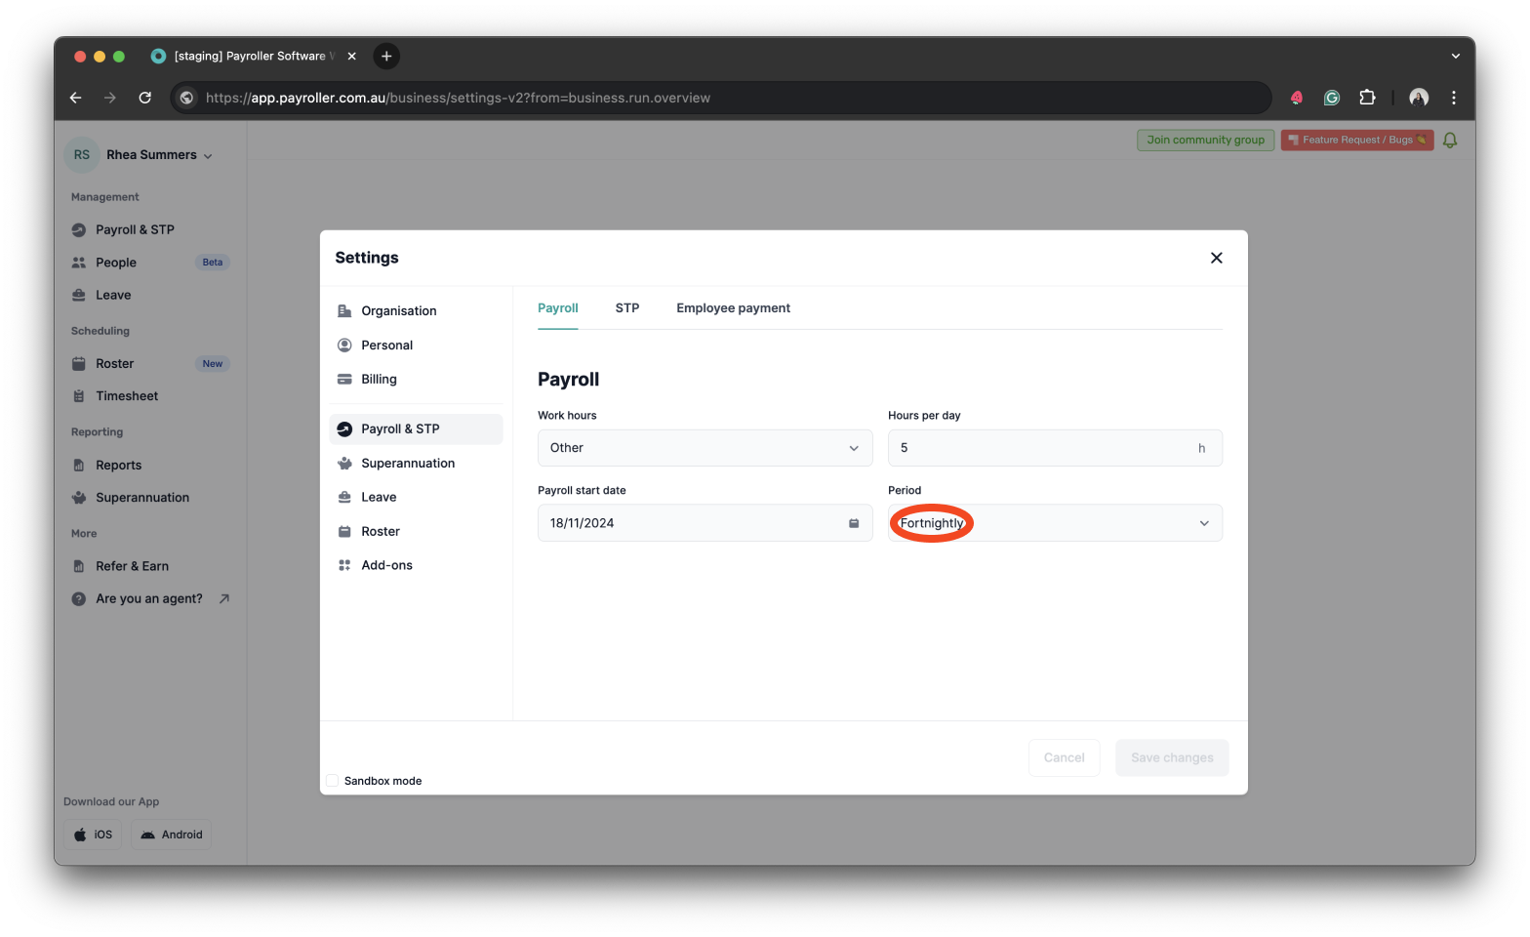Go back using browser back arrow

click(x=75, y=98)
